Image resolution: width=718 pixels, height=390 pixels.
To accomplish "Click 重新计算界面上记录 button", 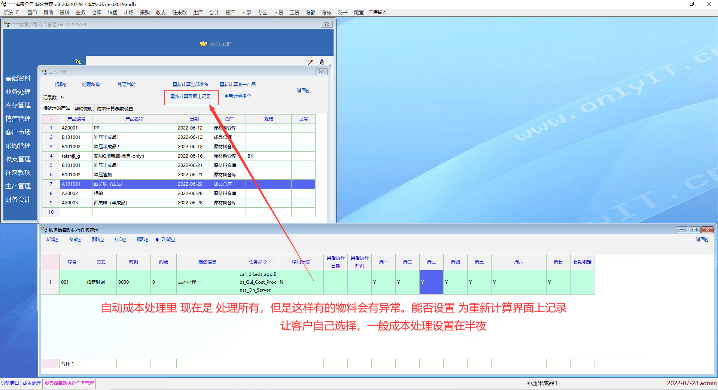I will [x=191, y=97].
